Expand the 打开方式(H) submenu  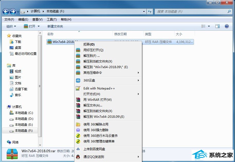tap(108, 94)
